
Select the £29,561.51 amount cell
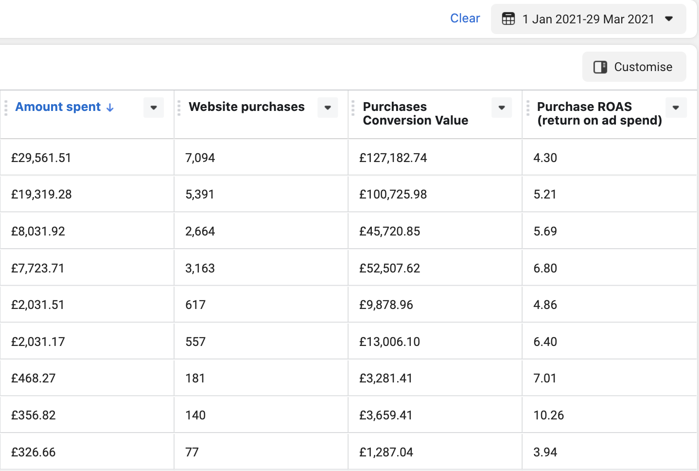pos(87,158)
